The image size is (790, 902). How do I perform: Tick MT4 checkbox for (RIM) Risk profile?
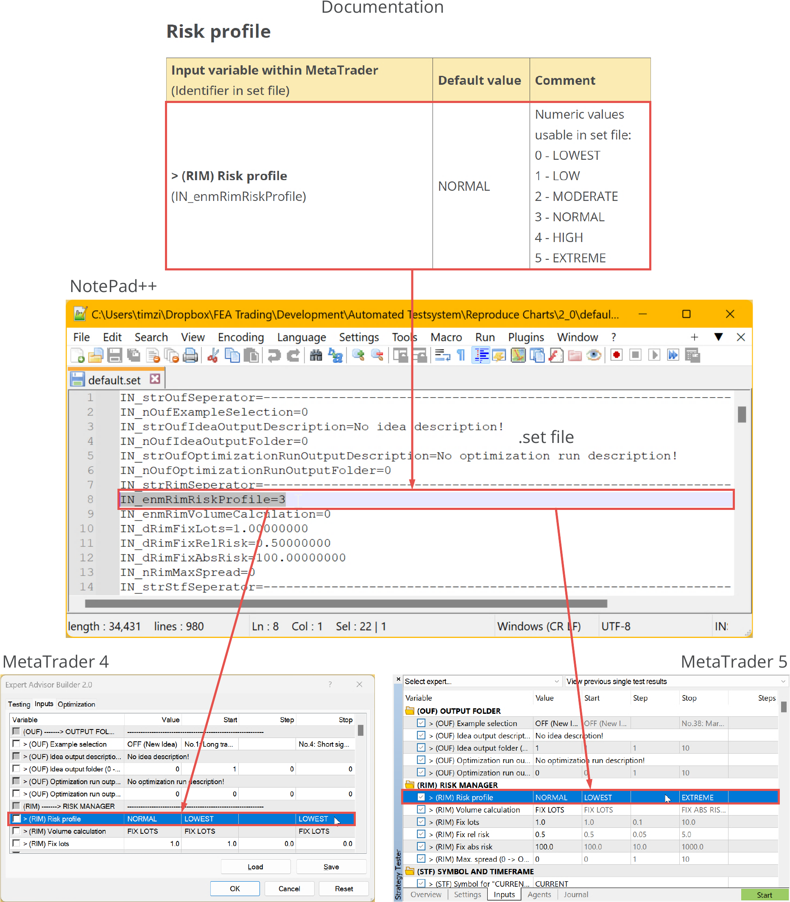pyautogui.click(x=16, y=818)
